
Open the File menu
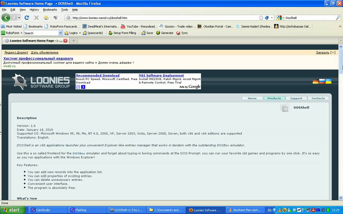(4, 10)
